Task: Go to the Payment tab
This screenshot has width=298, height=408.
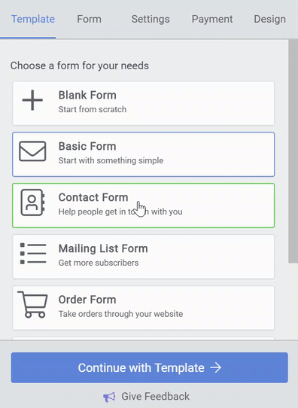Action: point(212,20)
